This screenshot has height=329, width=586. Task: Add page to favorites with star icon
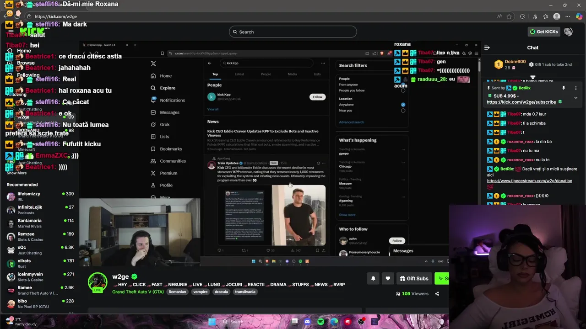tap(509, 16)
